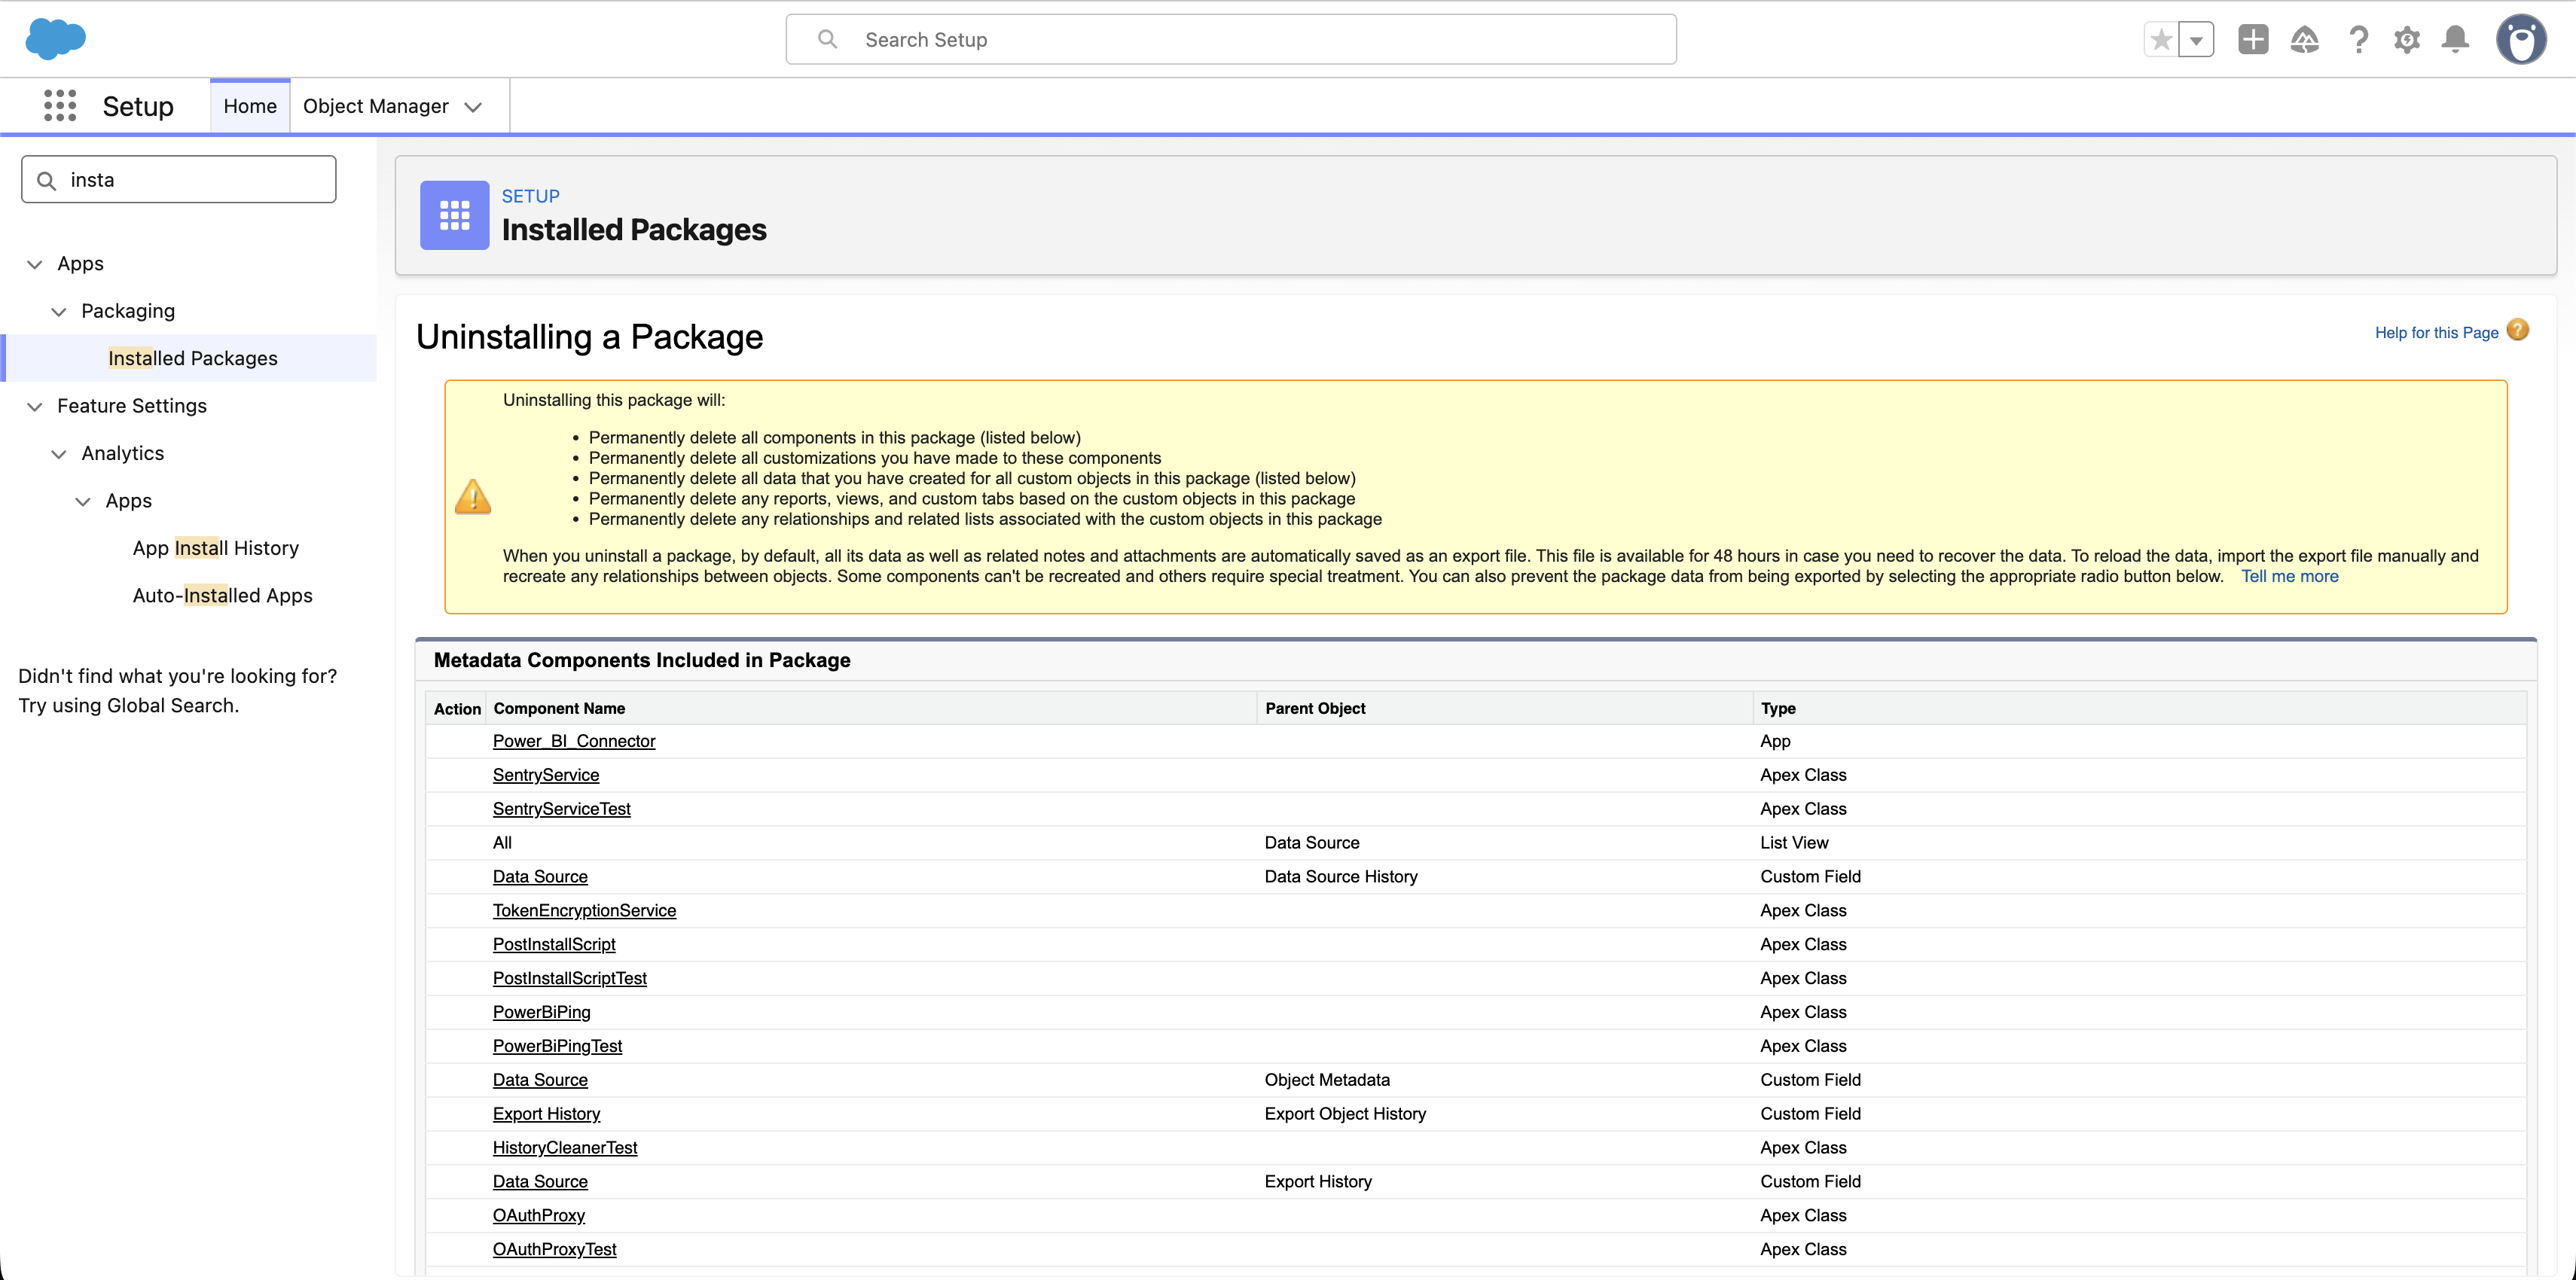The width and height of the screenshot is (2576, 1280).
Task: Open the global actions plus icon
Action: (x=2253, y=40)
